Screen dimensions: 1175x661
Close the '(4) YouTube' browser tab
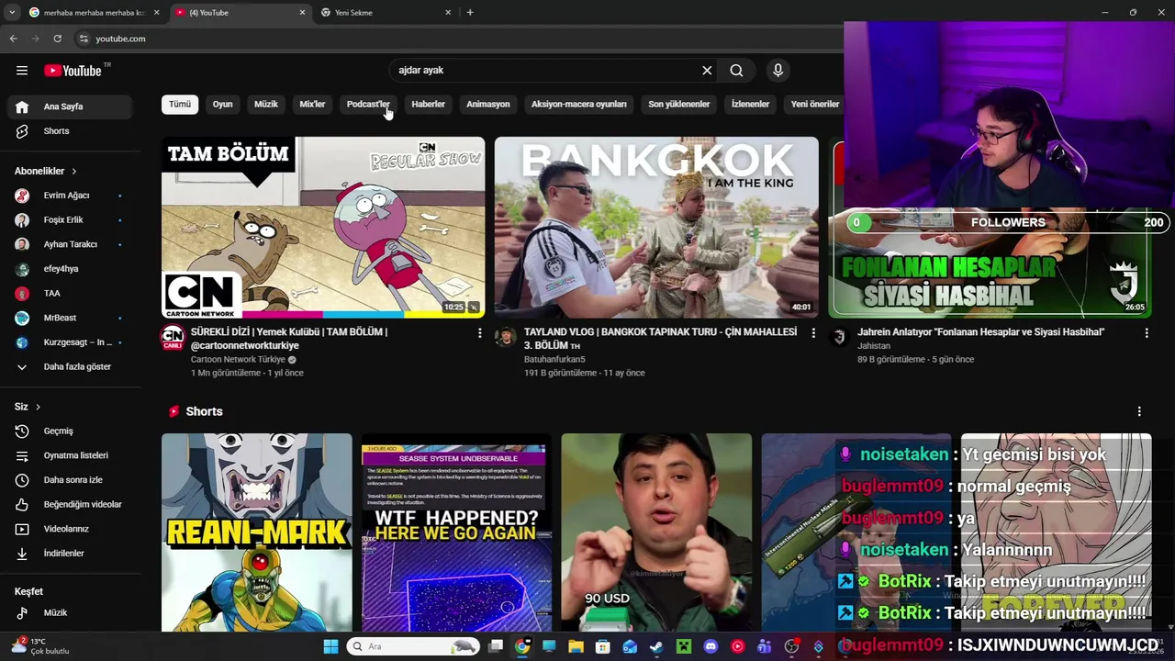302,13
